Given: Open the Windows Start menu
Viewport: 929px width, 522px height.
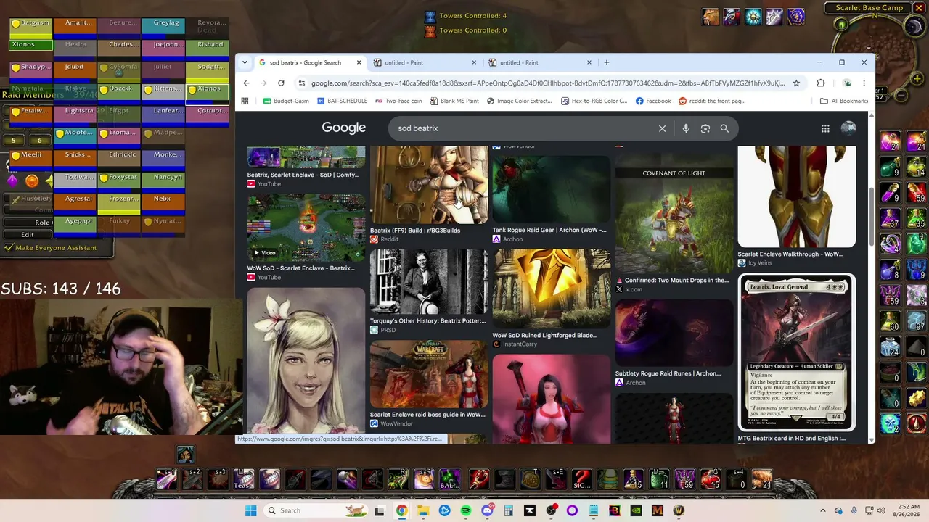Looking at the screenshot, I should tap(250, 510).
